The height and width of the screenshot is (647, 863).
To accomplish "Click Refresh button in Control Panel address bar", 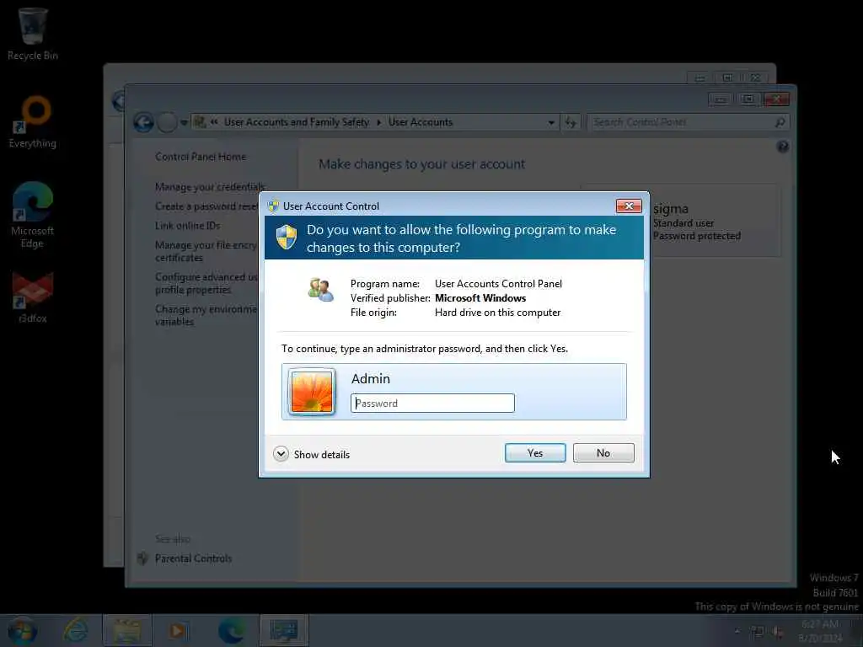I will pyautogui.click(x=571, y=122).
